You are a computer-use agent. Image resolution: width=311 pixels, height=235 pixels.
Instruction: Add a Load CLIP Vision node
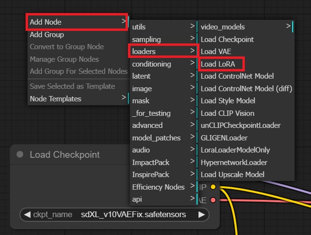tap(246, 113)
